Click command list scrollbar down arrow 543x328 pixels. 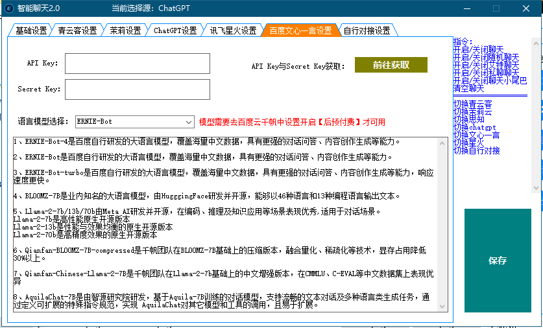tap(536, 188)
